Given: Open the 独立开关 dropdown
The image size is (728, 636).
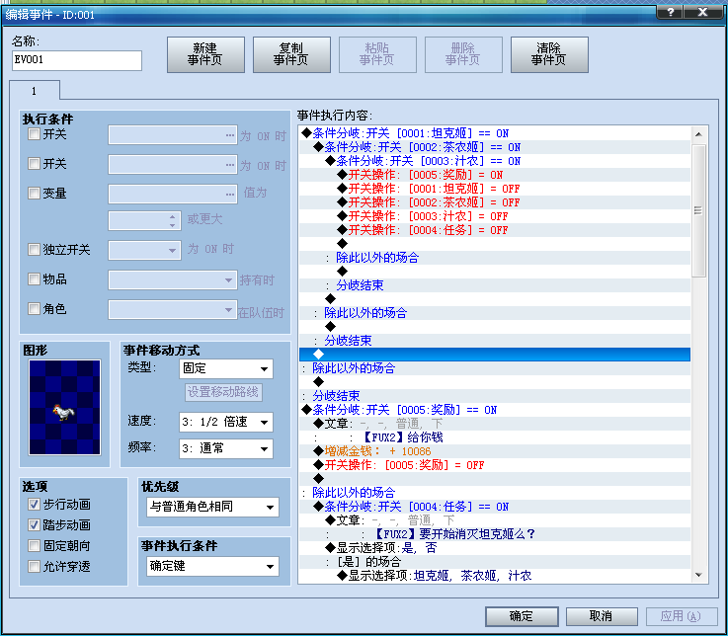Looking at the screenshot, I should point(144,250).
